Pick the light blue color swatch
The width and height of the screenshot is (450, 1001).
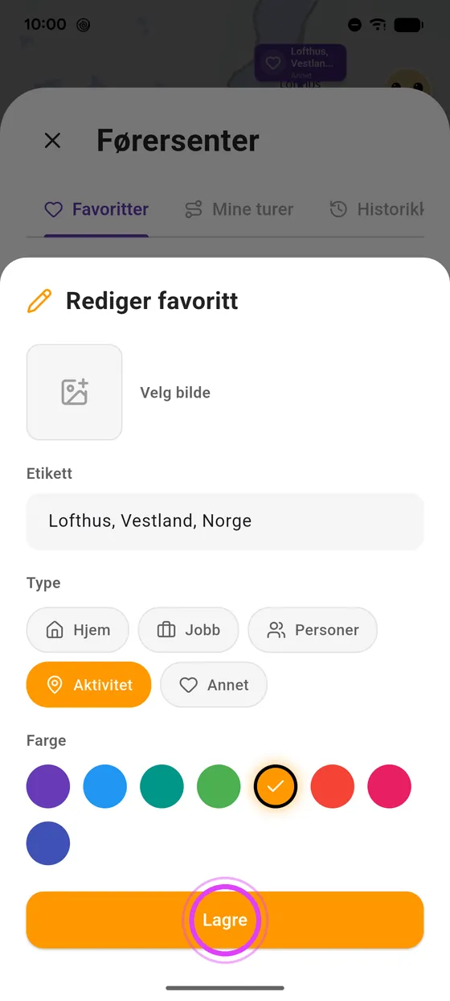pyautogui.click(x=104, y=786)
